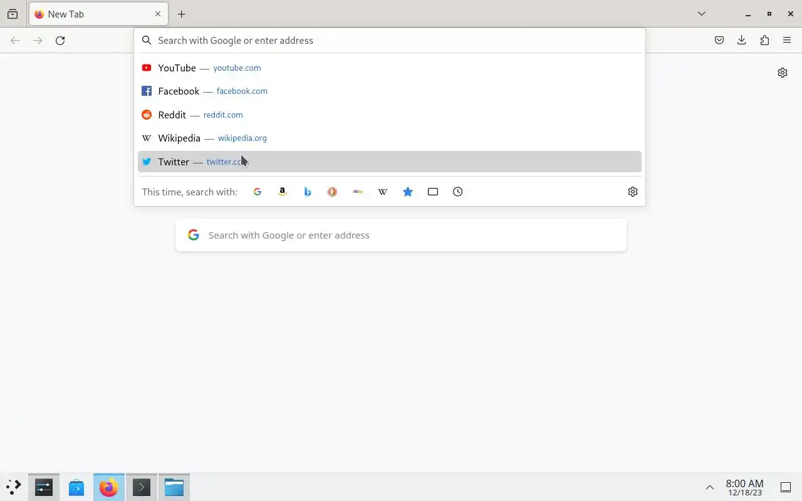Click the Firefox taskbar icon
Viewport: 802px width, 501px height.
pyautogui.click(x=109, y=487)
